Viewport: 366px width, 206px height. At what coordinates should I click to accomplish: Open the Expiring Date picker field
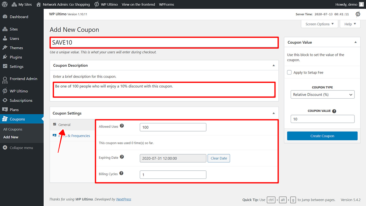pyautogui.click(x=173, y=158)
